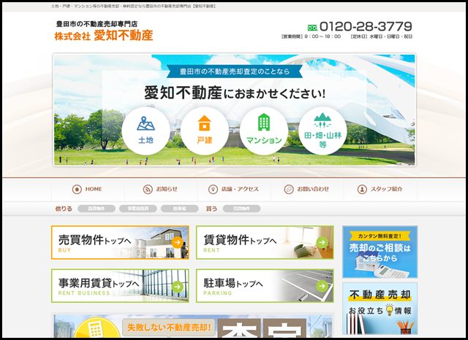The image size is (468, 340).
Task: Open the 事業用賃貸トップへ RENT BUSINESS banner
Action: click(x=120, y=286)
